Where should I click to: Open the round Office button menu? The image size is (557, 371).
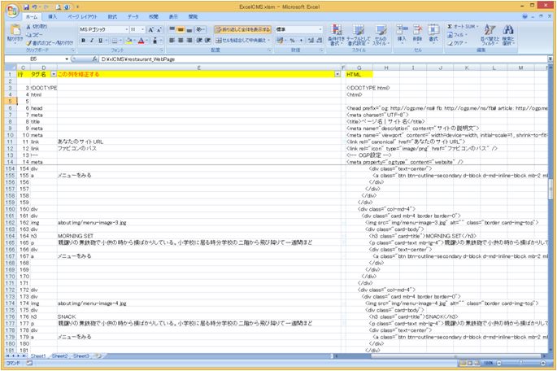(11, 11)
